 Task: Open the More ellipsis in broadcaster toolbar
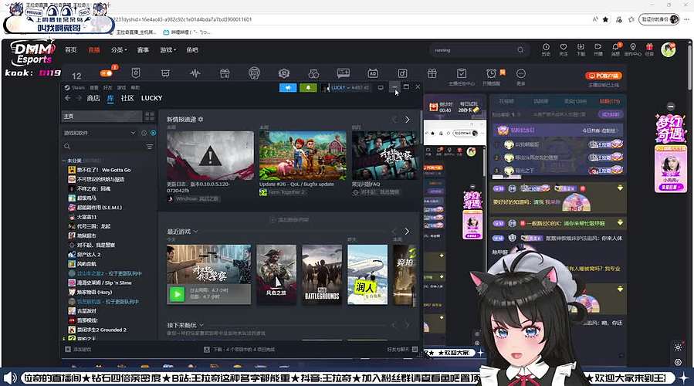[521, 73]
